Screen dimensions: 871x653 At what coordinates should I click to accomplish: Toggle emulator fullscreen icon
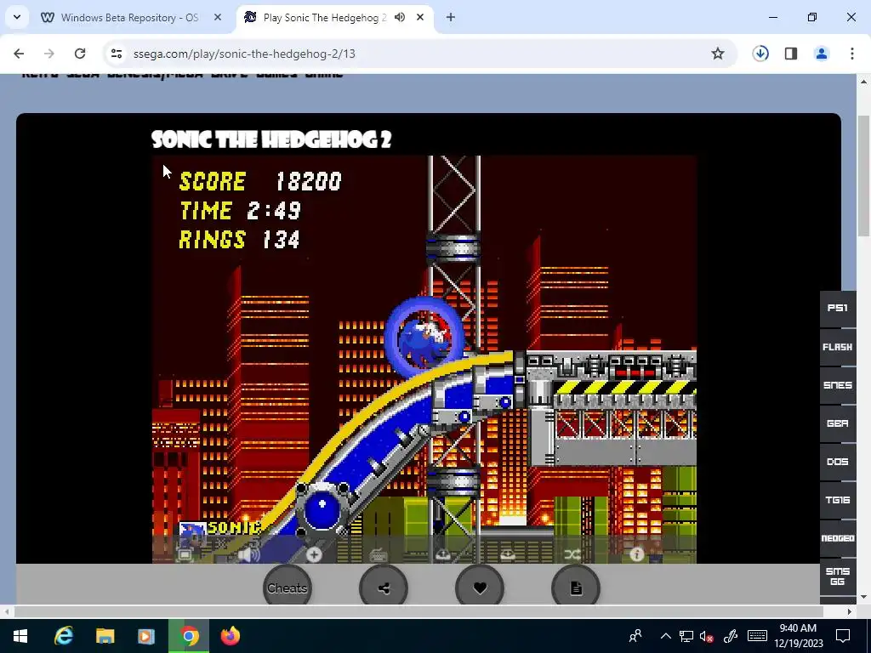[x=185, y=554]
